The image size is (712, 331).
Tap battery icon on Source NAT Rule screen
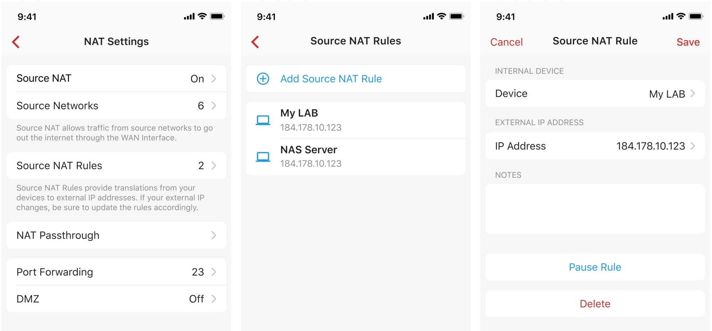pyautogui.click(x=696, y=16)
